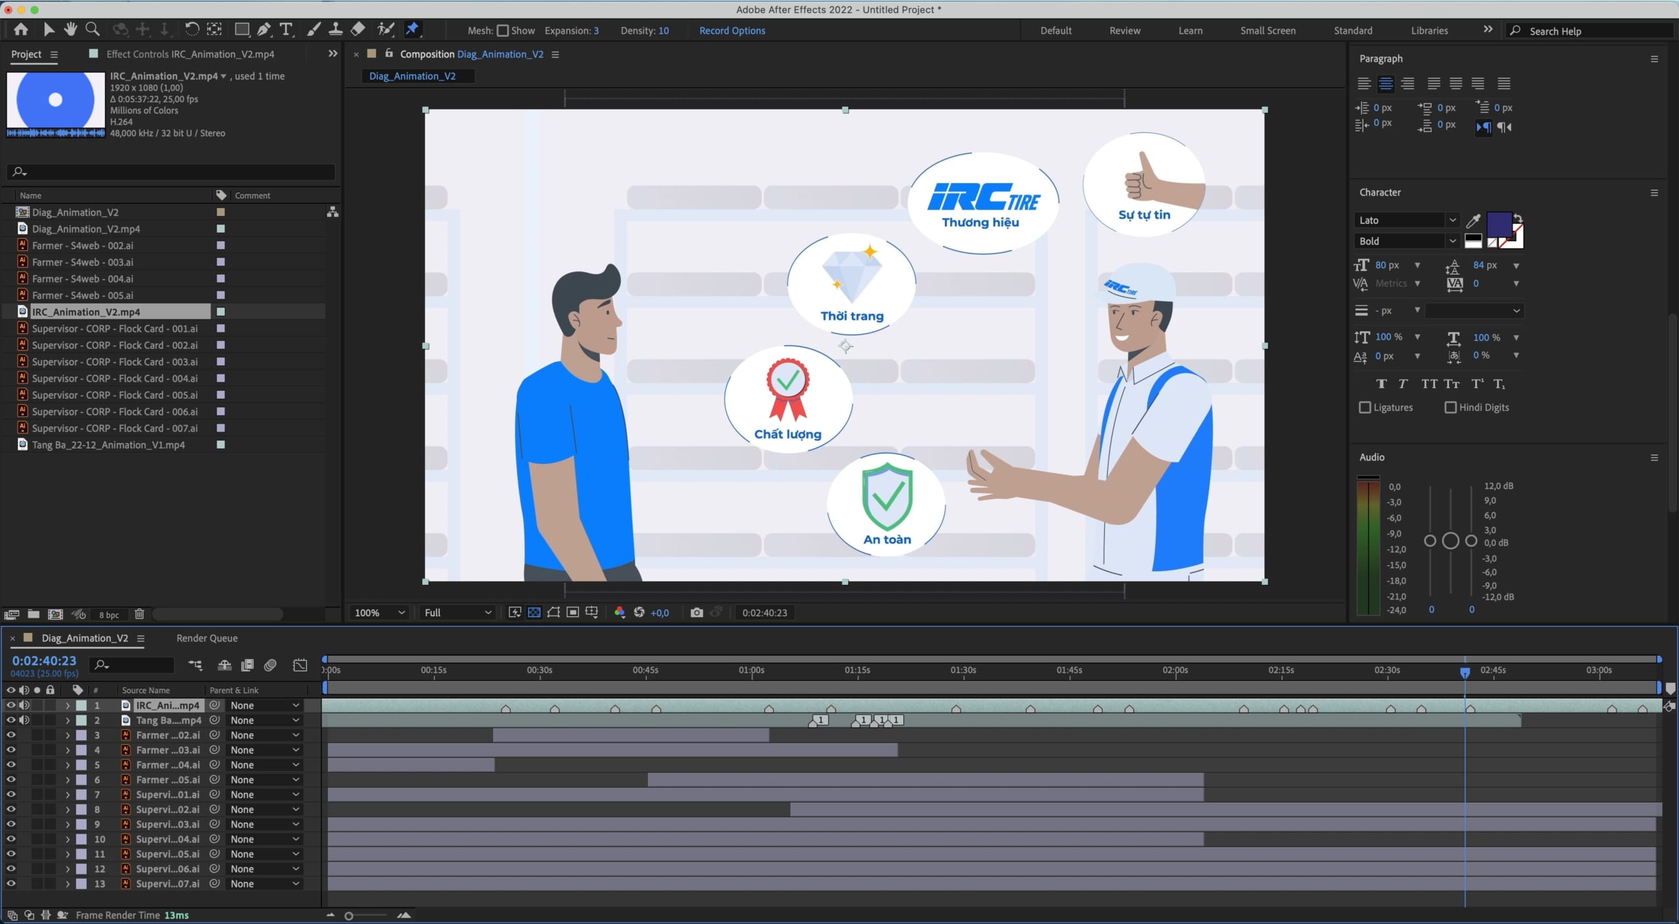Select the Type tool
1679x924 pixels.
click(286, 30)
